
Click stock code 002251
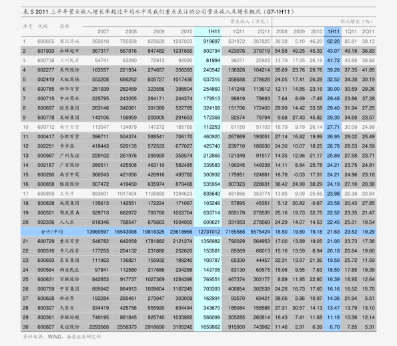point(46,146)
